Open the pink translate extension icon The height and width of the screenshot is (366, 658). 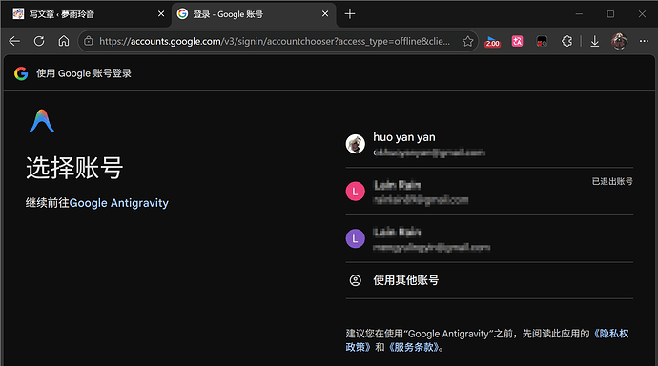tap(518, 41)
